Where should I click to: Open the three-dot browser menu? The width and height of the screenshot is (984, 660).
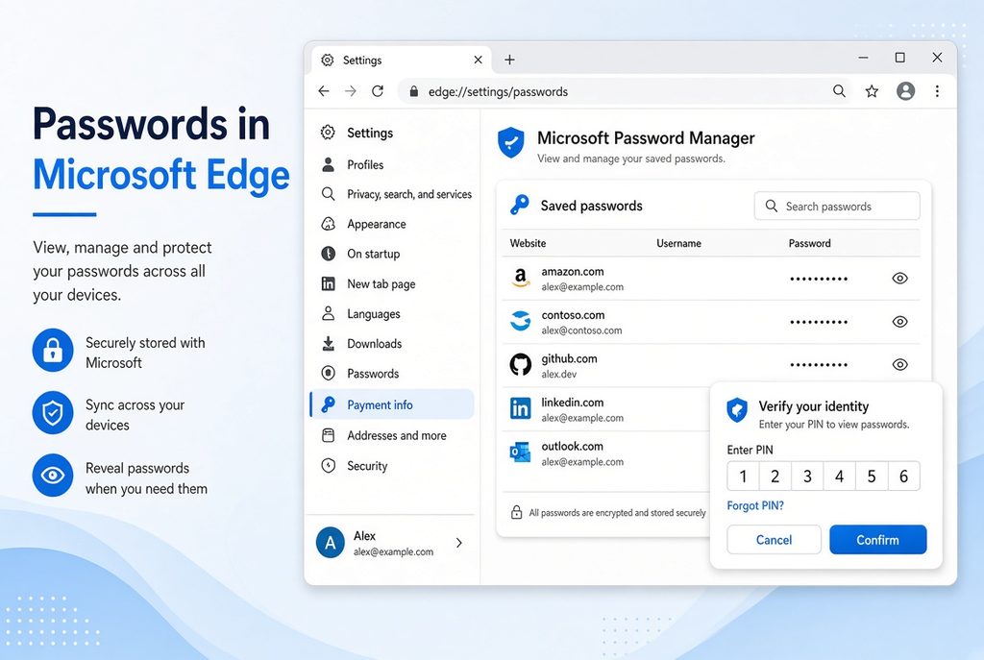[x=937, y=91]
